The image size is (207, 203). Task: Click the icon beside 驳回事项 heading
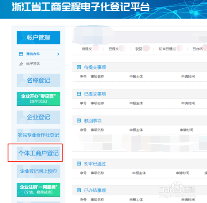coord(79,121)
